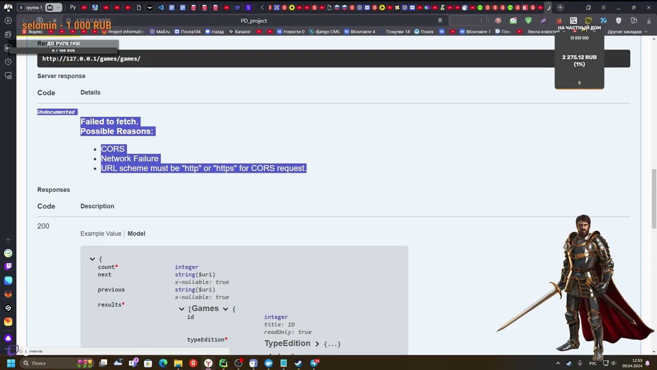Click the request URL http://127.0.0.1/games/games/
Image resolution: width=657 pixels, height=370 pixels.
(x=91, y=59)
